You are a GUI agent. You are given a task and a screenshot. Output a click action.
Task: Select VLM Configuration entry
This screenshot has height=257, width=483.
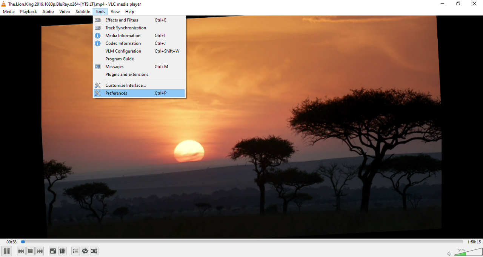click(139, 51)
